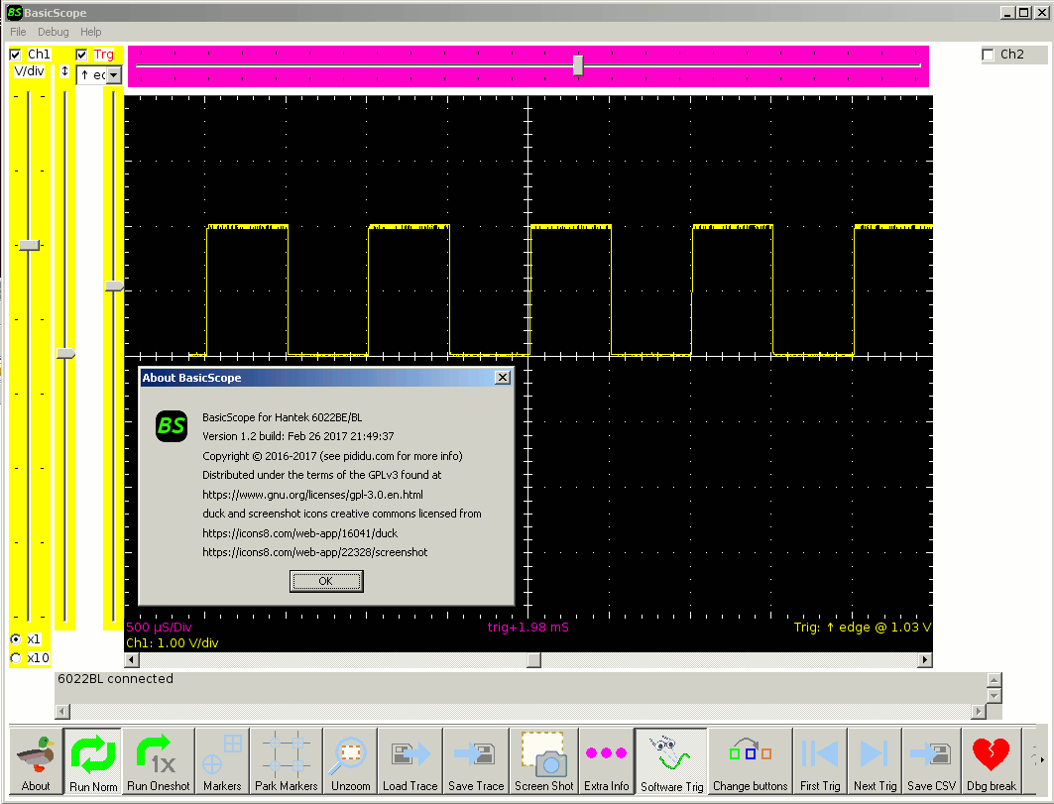The height and width of the screenshot is (804, 1054).
Task: Enable the Markers tool
Action: click(x=222, y=761)
